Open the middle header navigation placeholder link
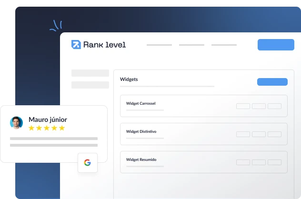The width and height of the screenshot is (301, 199). 191,45
